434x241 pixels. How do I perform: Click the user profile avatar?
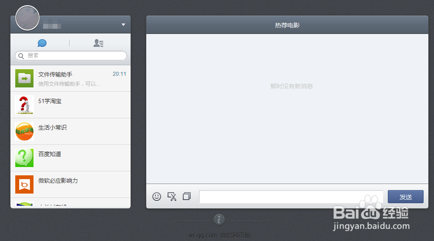point(27,18)
